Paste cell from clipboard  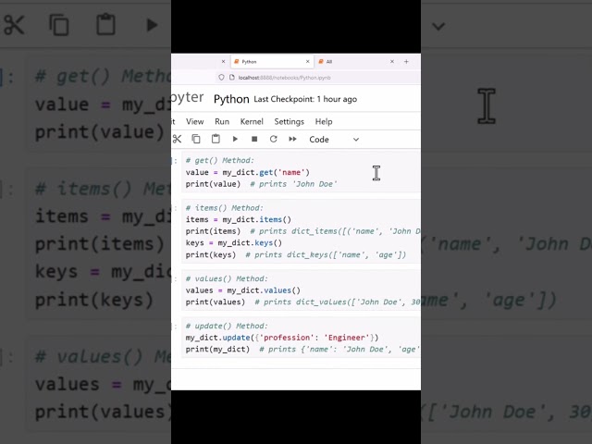coord(216,139)
